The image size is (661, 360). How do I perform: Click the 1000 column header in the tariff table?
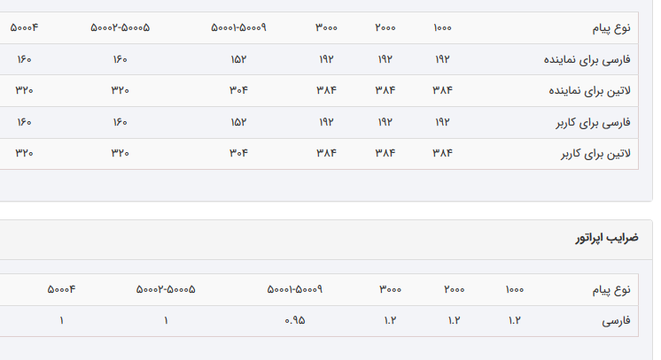pyautogui.click(x=443, y=27)
